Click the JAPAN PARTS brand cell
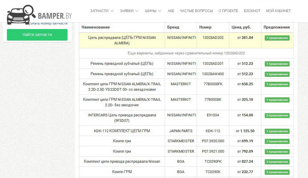This screenshot has height=178, width=308. point(181,131)
